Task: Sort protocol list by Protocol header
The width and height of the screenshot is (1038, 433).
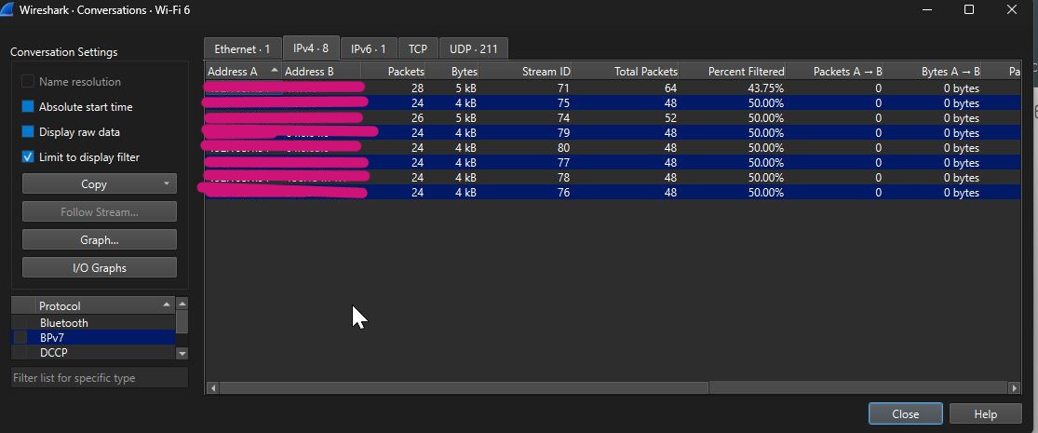Action: point(105,305)
